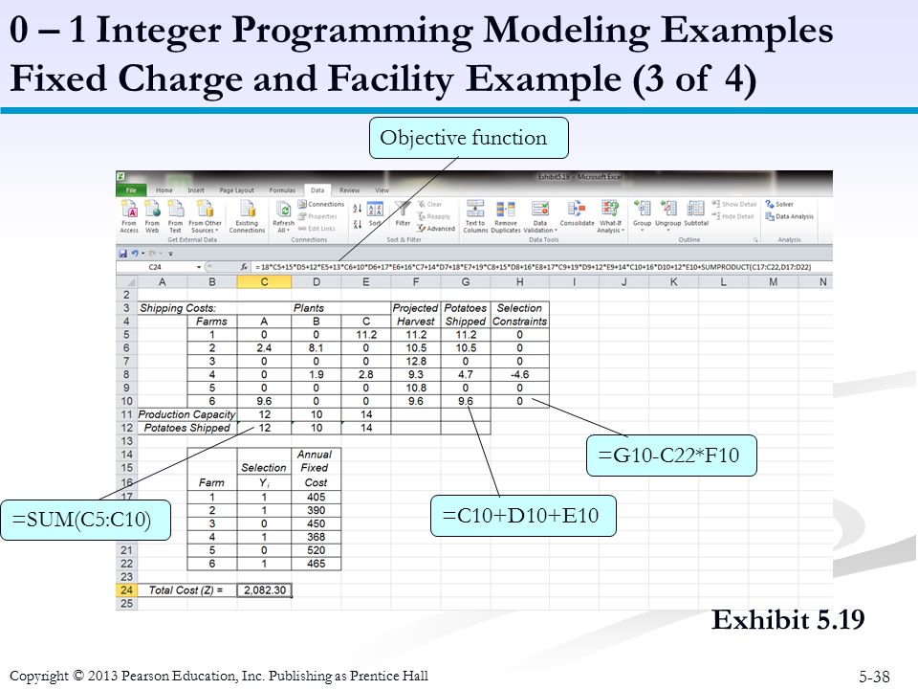Select row 24 header
The image size is (918, 689).
tap(126, 590)
